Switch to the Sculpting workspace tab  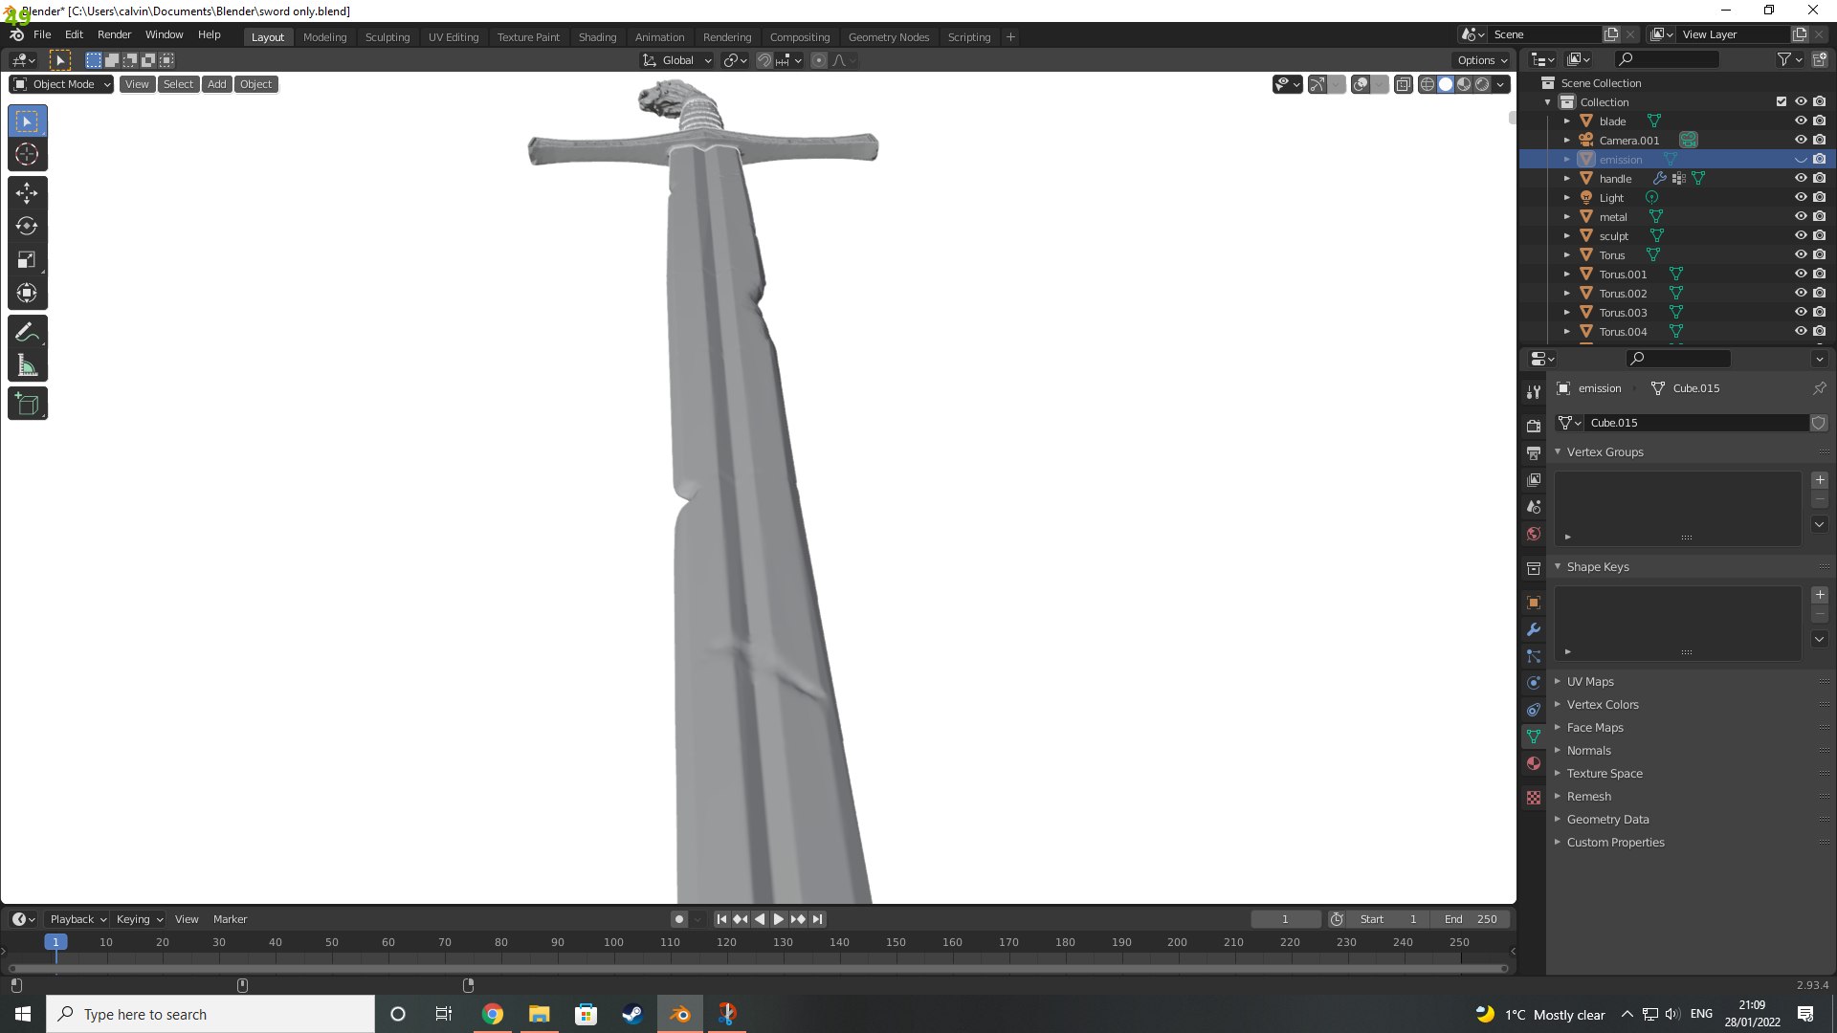click(x=387, y=37)
